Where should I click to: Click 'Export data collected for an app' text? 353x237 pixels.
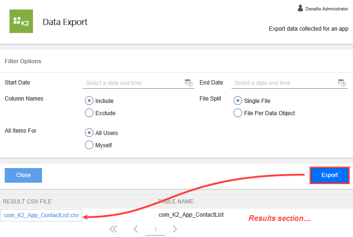[x=309, y=29]
